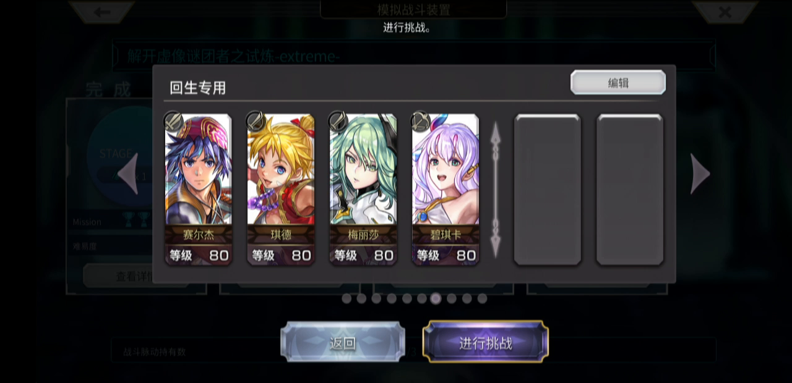This screenshot has width=792, height=383.
Task: Select the 梅丽莎 character card
Action: coord(363,190)
